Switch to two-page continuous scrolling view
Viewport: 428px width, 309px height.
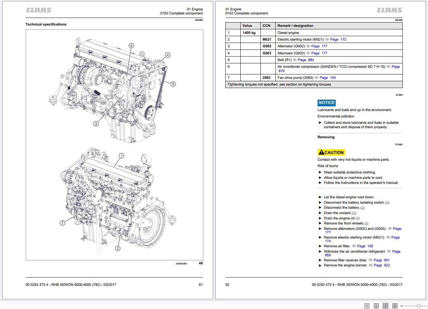tap(395, 306)
